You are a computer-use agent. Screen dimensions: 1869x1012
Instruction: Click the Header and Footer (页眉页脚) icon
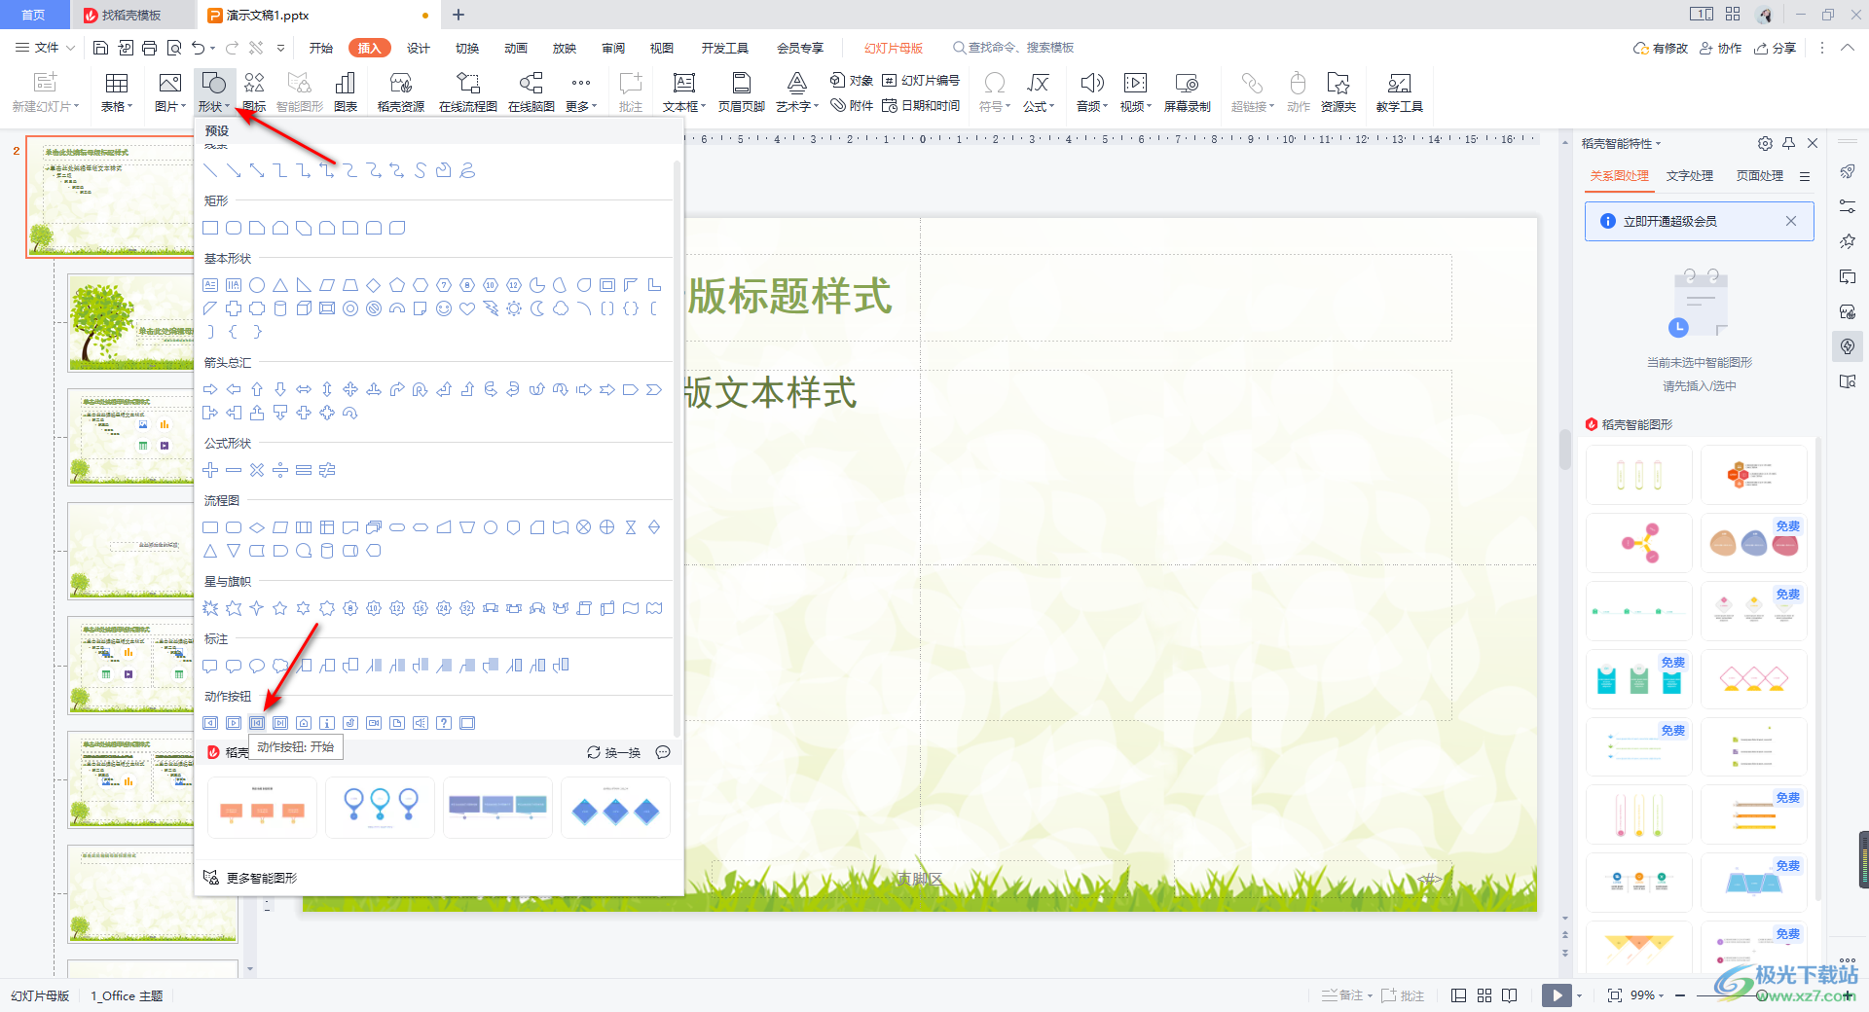(742, 92)
